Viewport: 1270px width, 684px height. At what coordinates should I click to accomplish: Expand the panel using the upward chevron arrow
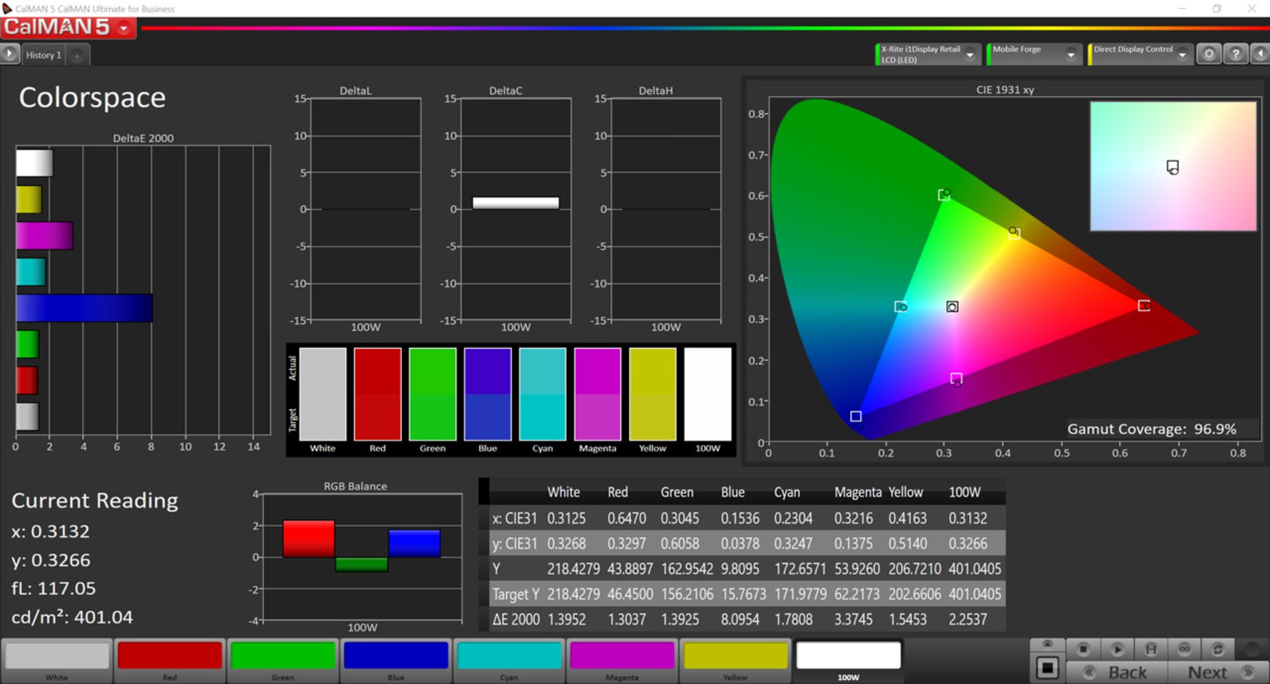pos(1048,642)
